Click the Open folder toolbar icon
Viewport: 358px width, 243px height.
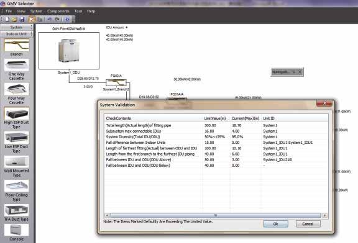coord(14,19)
